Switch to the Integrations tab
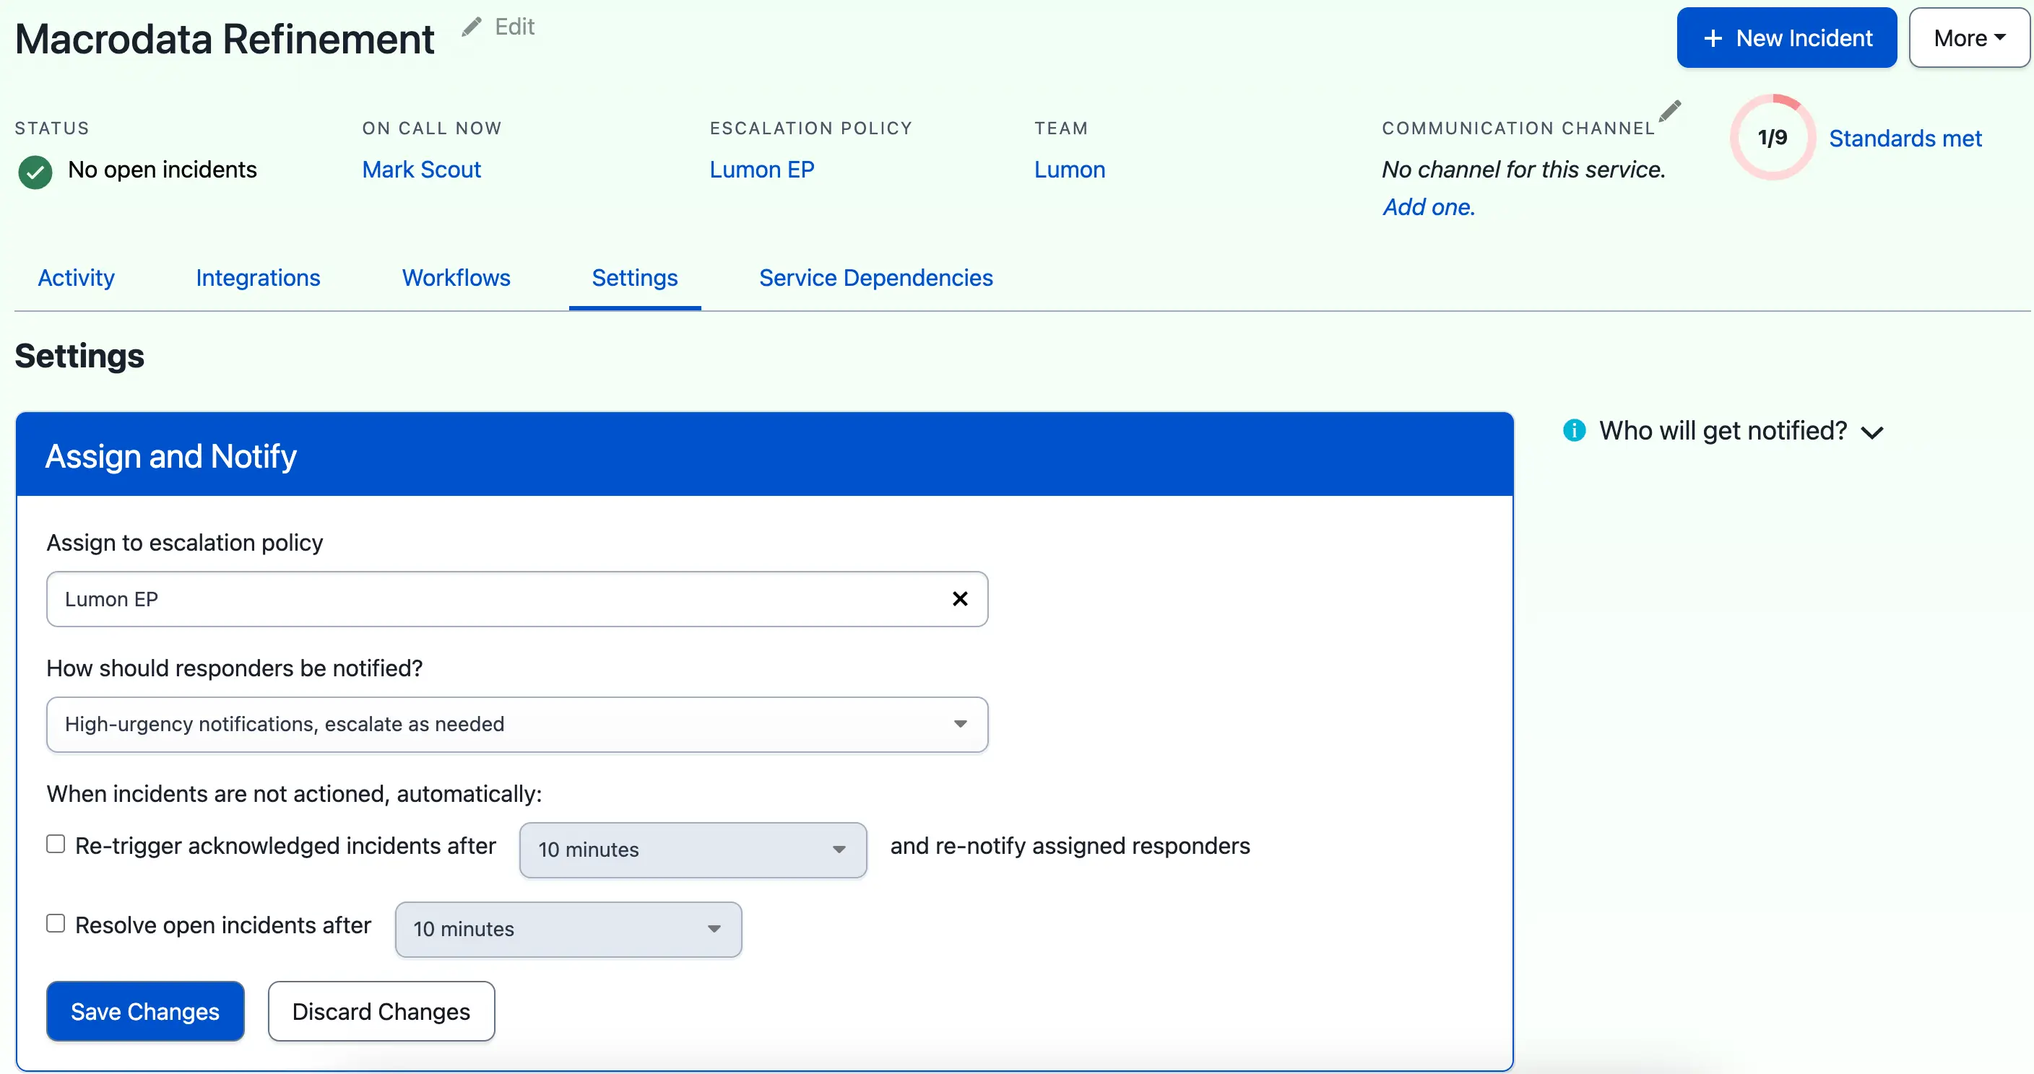This screenshot has width=2034, height=1074. click(x=257, y=278)
